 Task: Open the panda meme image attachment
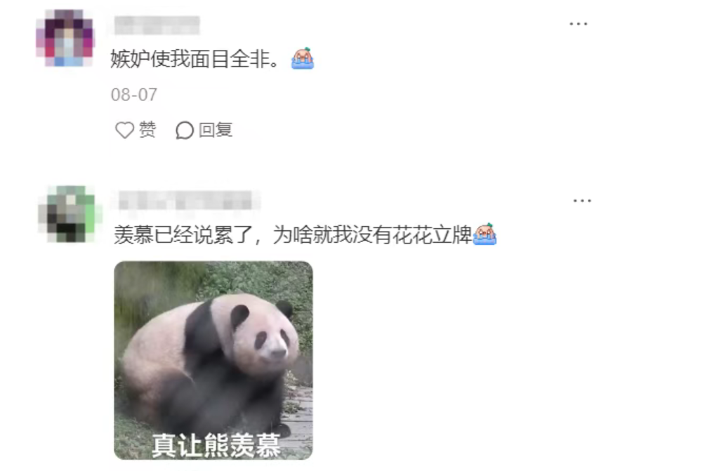pos(213,360)
